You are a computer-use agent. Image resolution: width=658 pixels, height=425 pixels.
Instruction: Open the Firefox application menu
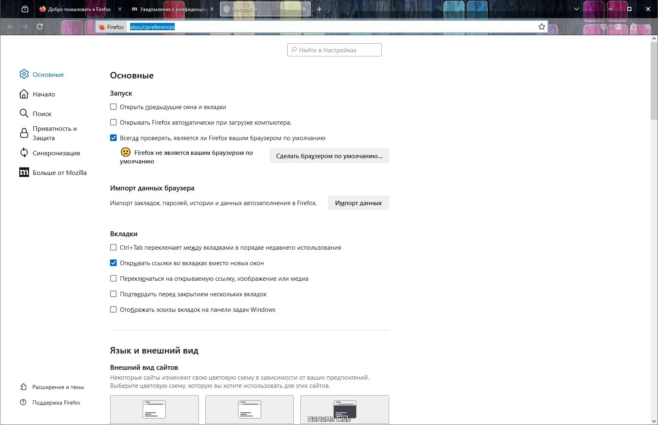(x=648, y=27)
